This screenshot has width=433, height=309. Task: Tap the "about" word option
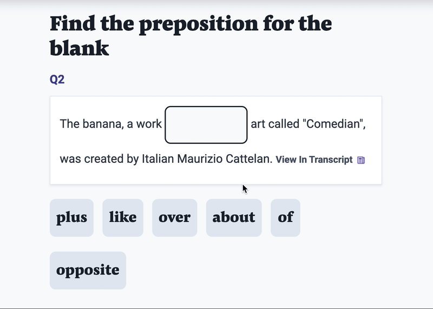[233, 218]
